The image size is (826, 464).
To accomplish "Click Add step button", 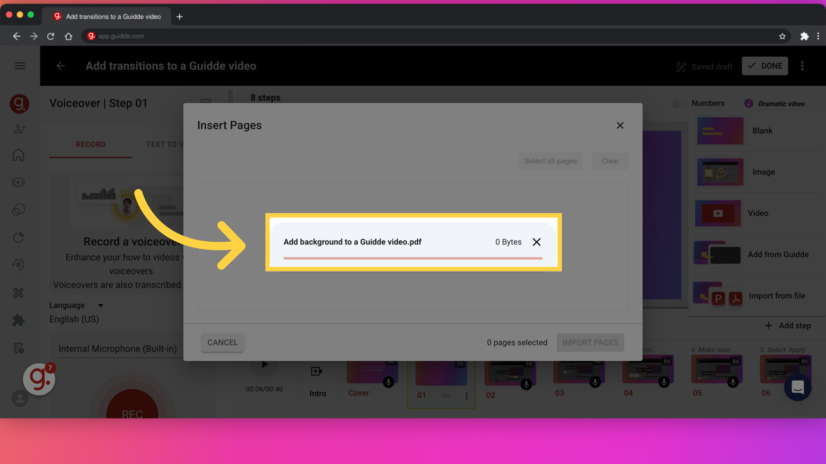I will point(789,326).
